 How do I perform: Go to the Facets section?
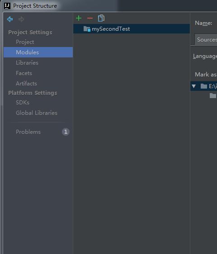point(24,73)
